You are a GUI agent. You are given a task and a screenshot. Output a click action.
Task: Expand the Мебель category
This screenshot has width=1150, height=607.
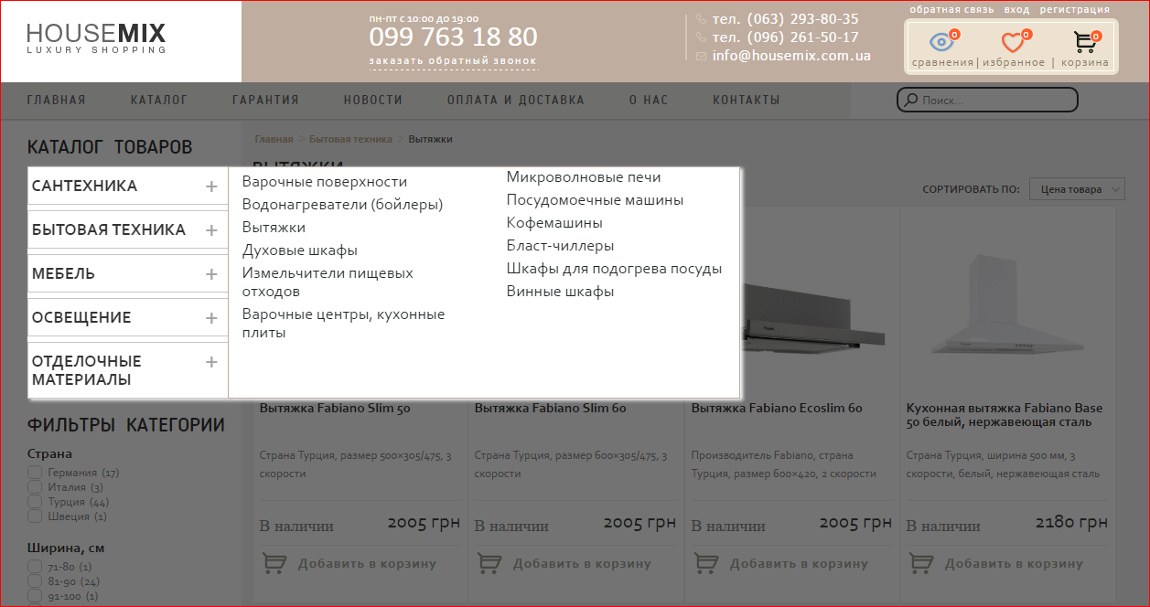[x=211, y=274]
